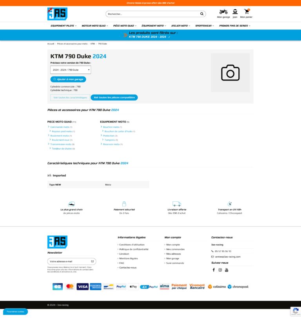Expand the ATELIER MOTO menu
Viewport: 301px width, 318px height.
[x=181, y=26]
